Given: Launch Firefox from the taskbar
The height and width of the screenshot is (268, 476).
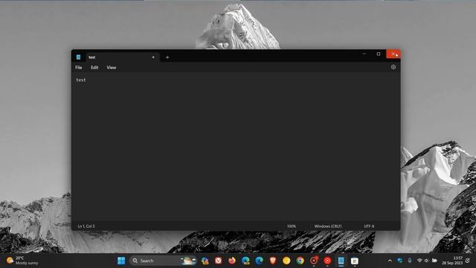Looking at the screenshot, I should click(x=232, y=261).
